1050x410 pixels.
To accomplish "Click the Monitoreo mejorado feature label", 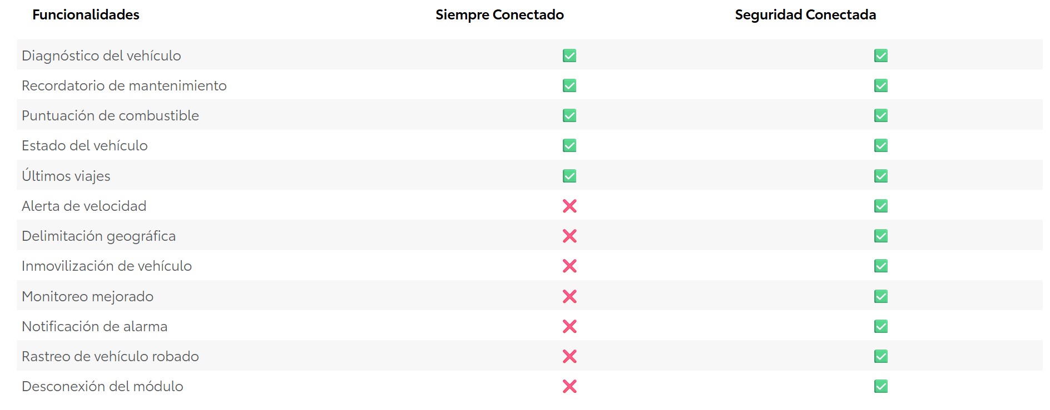I will 87,296.
